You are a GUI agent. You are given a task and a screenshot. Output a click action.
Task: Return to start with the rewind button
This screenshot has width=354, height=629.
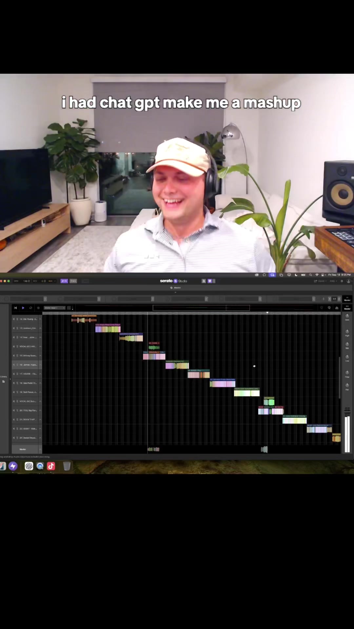(15, 308)
